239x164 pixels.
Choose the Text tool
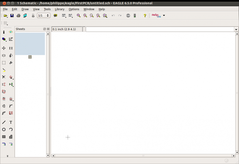11,122
